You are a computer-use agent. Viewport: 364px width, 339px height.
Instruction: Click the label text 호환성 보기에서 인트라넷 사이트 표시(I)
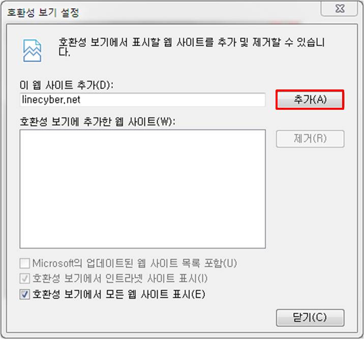coord(120,279)
